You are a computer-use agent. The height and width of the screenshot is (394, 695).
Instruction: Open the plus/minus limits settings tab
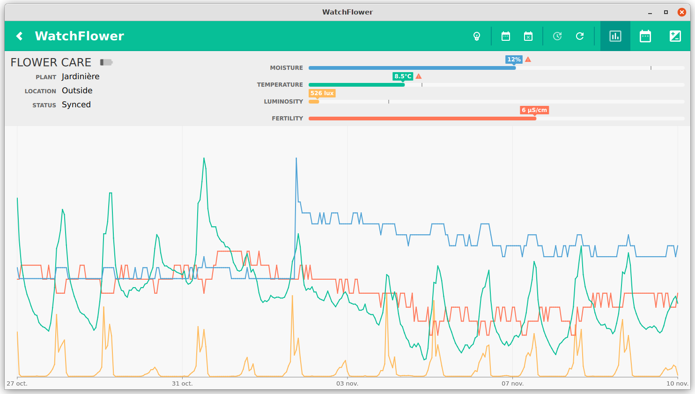(x=675, y=36)
